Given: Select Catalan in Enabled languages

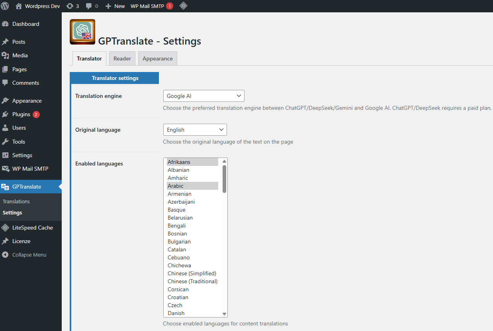Looking at the screenshot, I should 192,249.
